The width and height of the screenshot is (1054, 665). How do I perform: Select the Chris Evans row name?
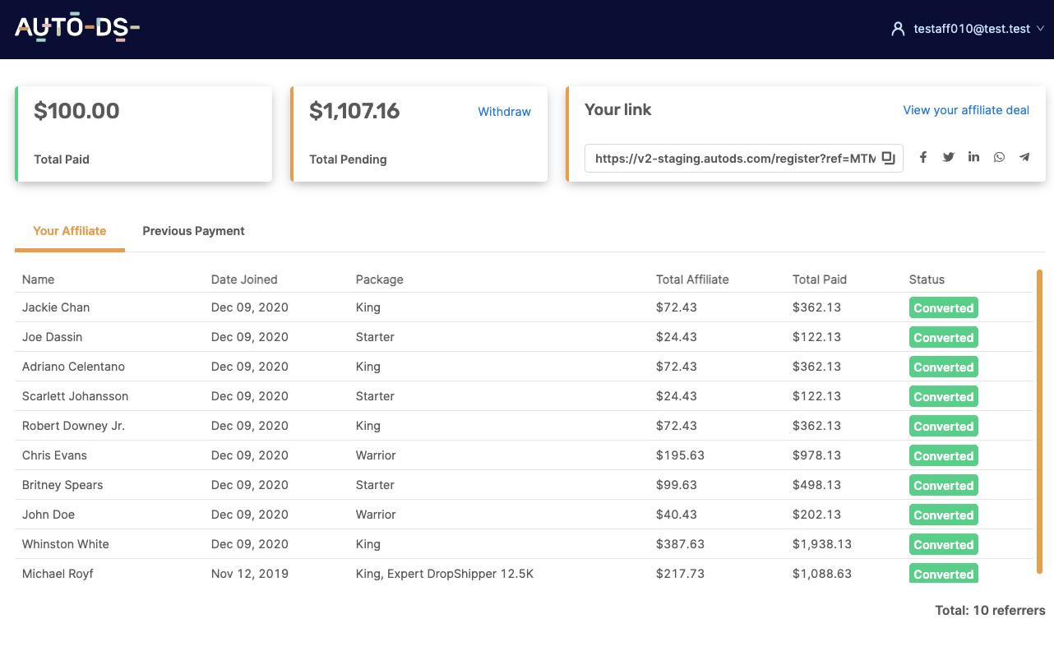point(54,455)
